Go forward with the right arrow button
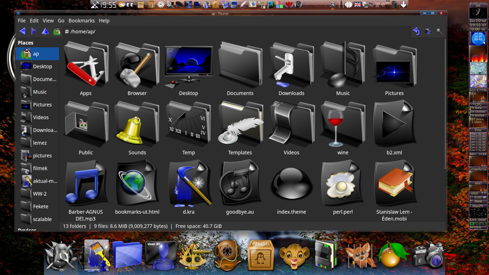This screenshot has height=275, width=489. (34, 31)
